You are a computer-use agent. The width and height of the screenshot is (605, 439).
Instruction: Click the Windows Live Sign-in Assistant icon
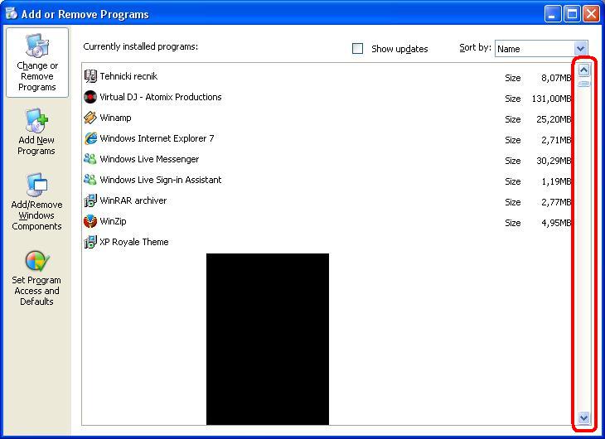[90, 180]
